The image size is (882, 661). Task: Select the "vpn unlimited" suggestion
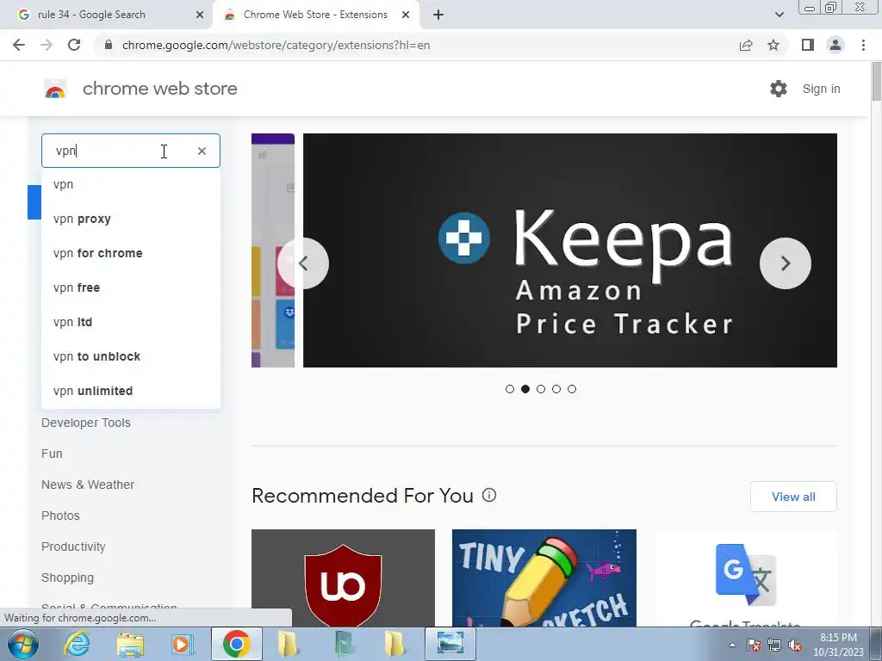tap(131, 391)
